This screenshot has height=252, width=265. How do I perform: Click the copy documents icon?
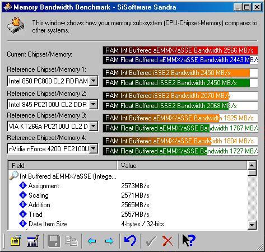[71, 241]
